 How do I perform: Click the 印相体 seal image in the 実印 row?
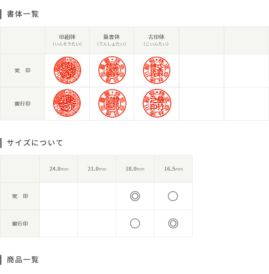tap(67, 70)
